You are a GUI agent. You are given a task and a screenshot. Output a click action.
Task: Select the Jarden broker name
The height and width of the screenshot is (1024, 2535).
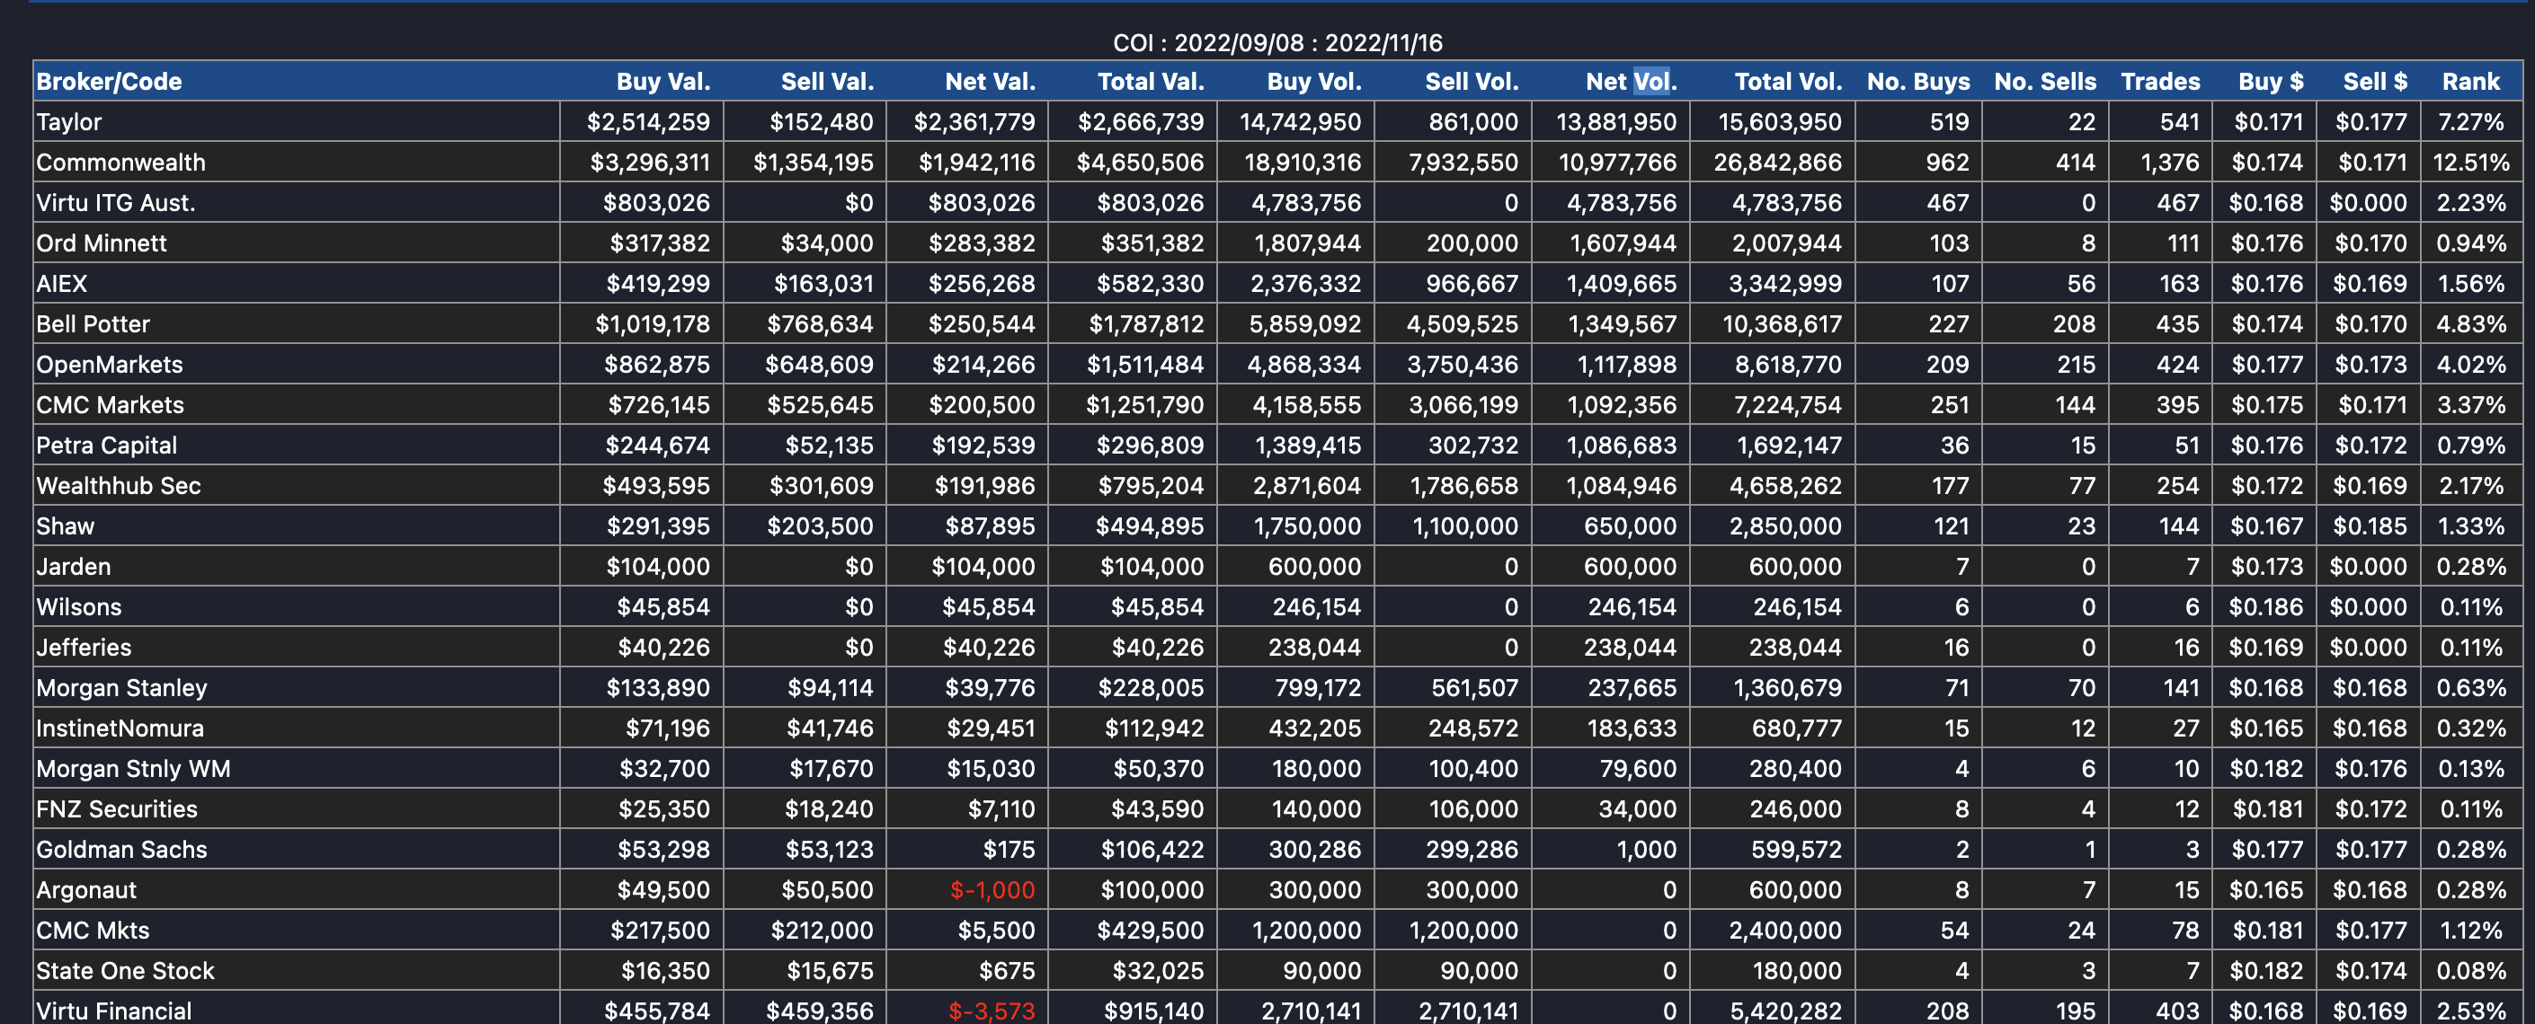click(x=74, y=566)
